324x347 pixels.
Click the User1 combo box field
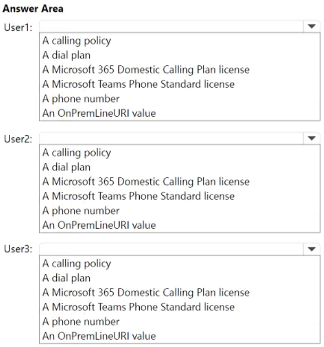(170, 27)
